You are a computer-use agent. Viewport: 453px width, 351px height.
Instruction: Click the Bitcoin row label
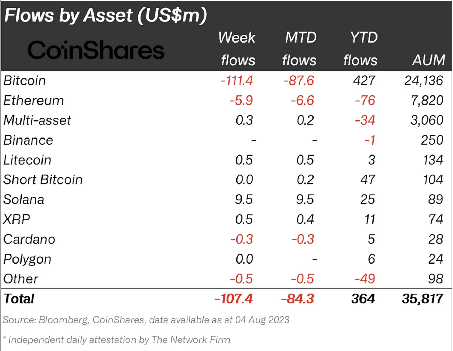24,81
